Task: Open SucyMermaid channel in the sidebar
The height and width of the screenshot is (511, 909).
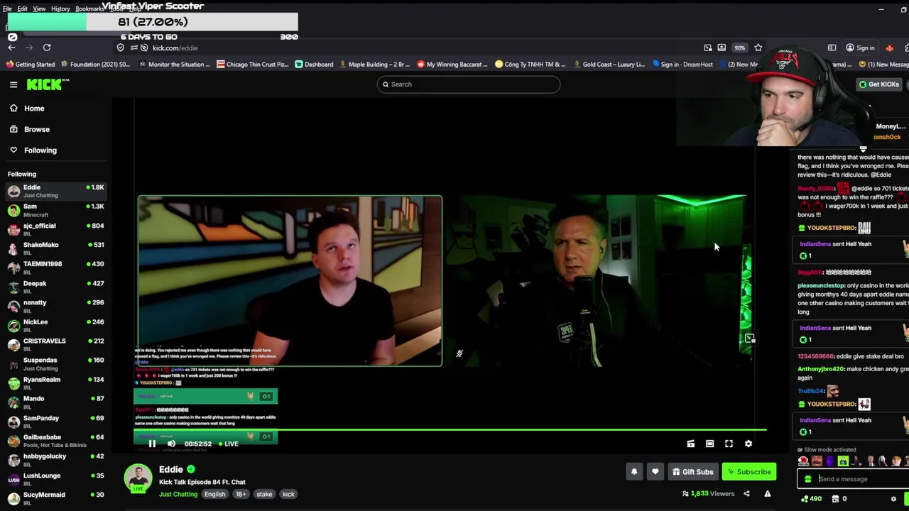Action: click(55, 499)
